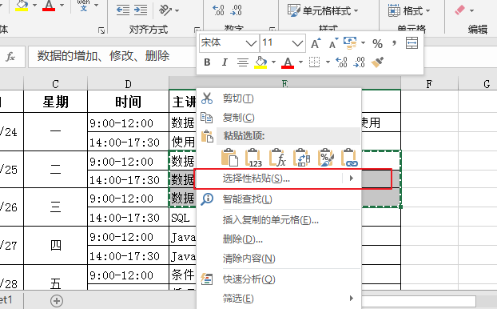Screen dimensions: 497x309
Task: Click borders icon in mini toolbar
Action: click(x=315, y=62)
